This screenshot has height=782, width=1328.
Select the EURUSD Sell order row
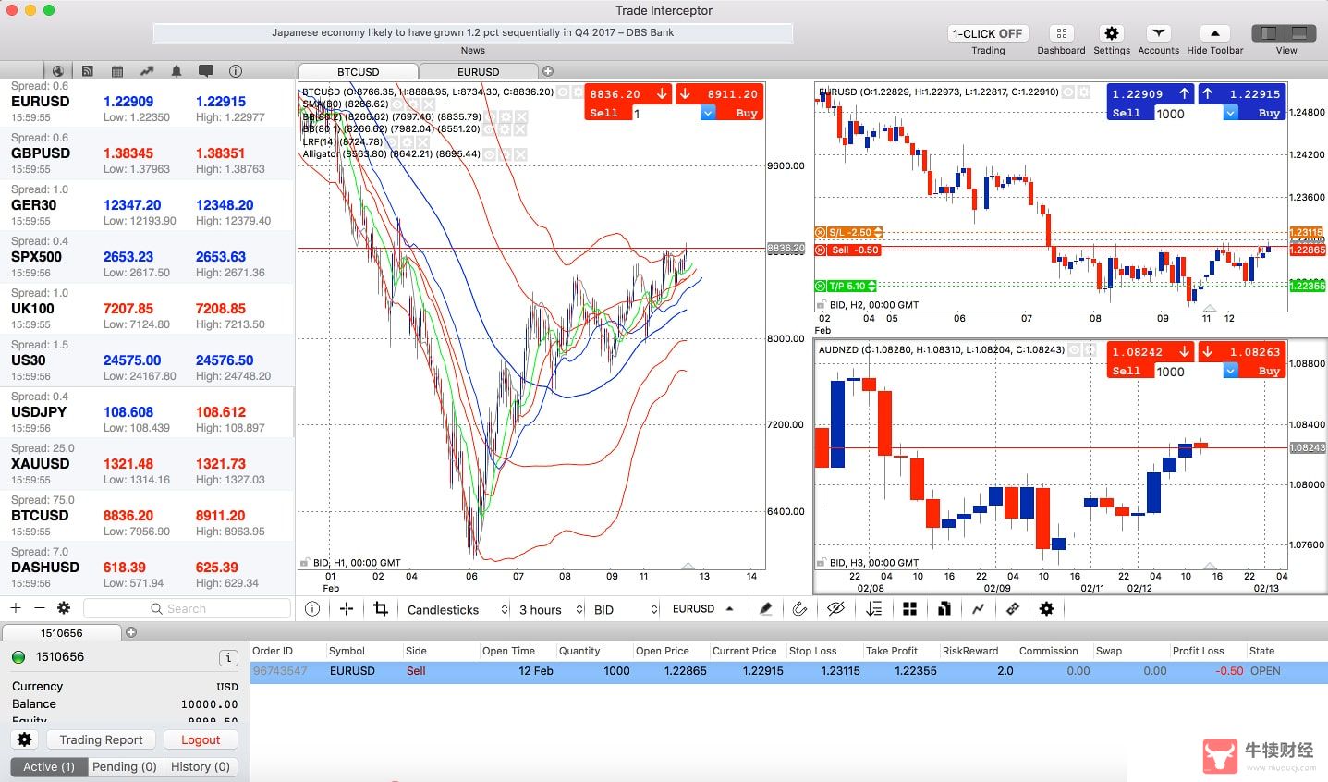click(788, 671)
